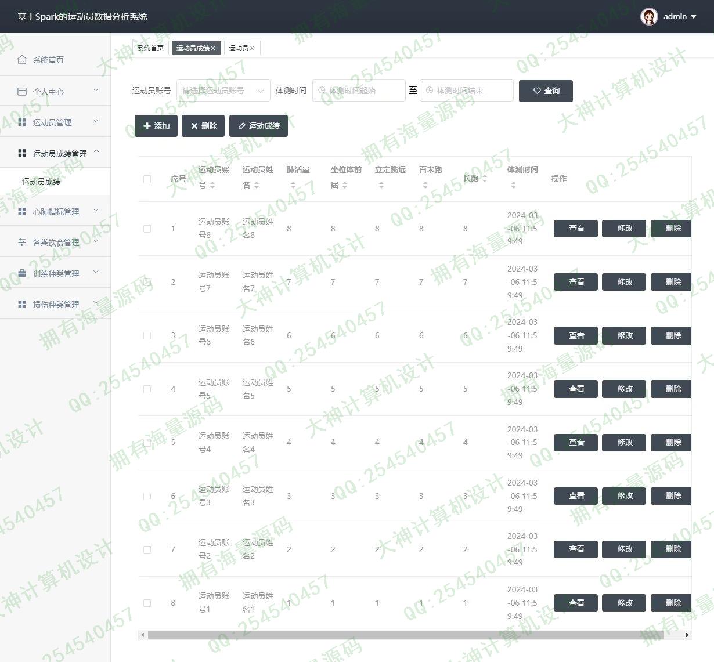Screen dimensions: 714x662
Task: Click the 查询 search button
Action: pos(546,91)
